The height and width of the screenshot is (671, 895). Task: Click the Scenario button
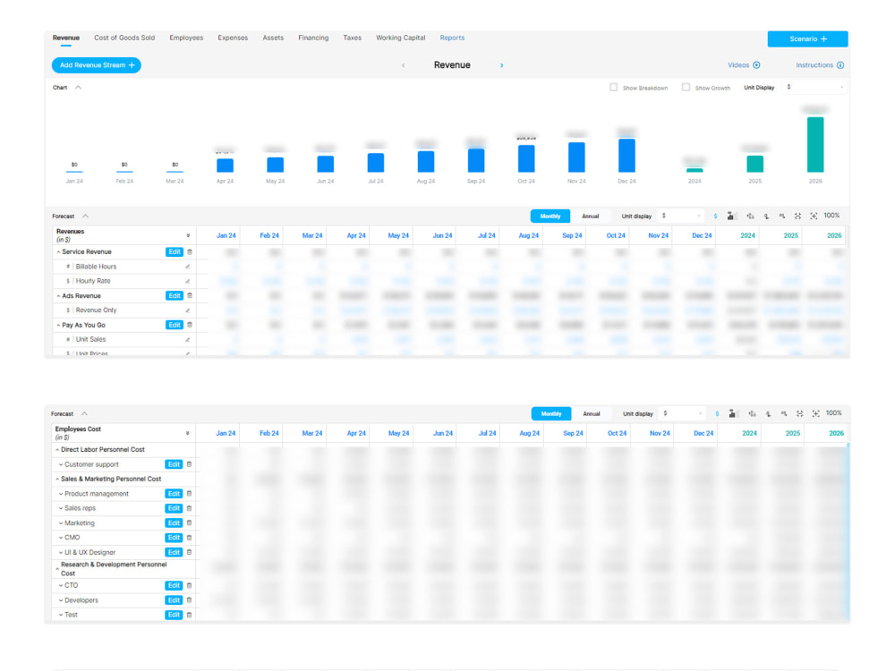pos(807,38)
